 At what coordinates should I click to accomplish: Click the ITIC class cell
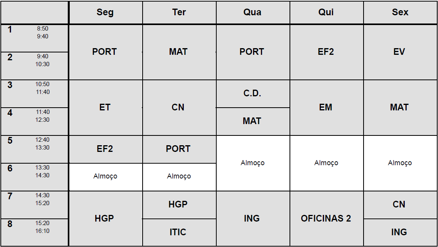click(x=178, y=232)
